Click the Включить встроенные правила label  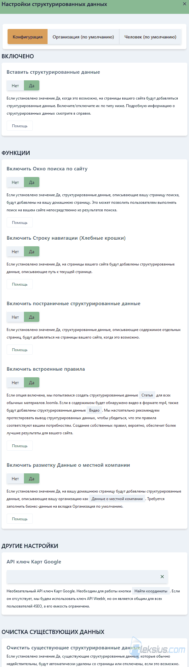[46, 369]
